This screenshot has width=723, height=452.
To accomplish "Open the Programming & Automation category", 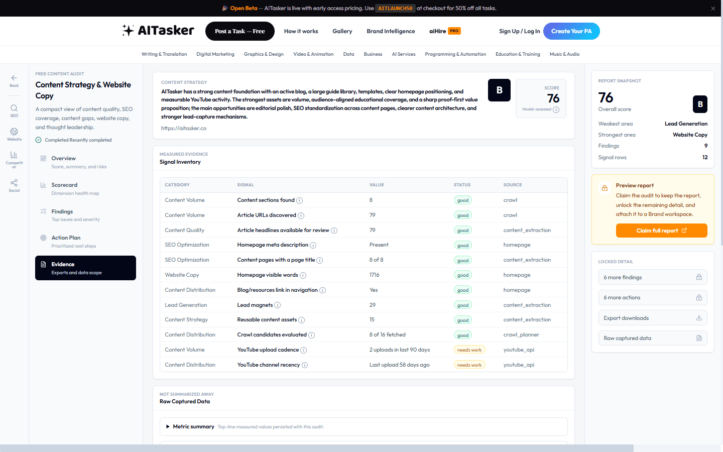I will point(455,54).
